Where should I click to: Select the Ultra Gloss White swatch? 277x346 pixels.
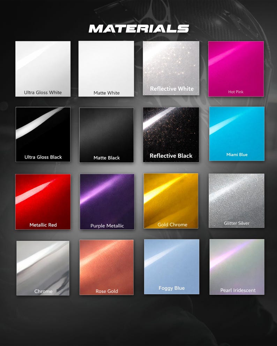(43, 69)
